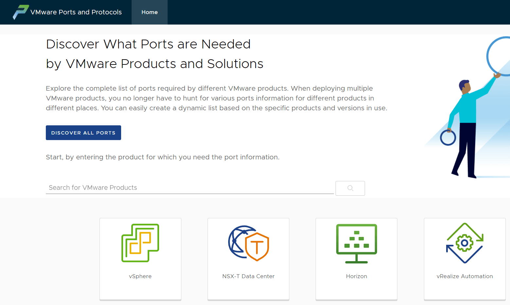Click the Horizon product label

[x=356, y=276]
